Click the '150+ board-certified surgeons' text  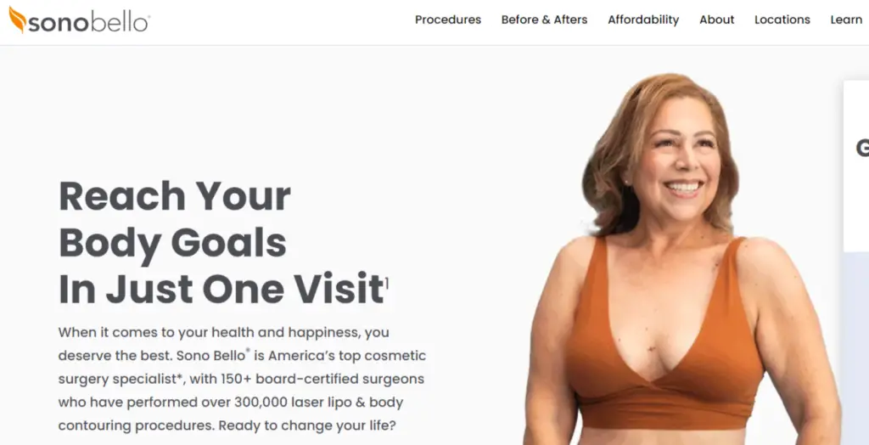tap(322, 379)
